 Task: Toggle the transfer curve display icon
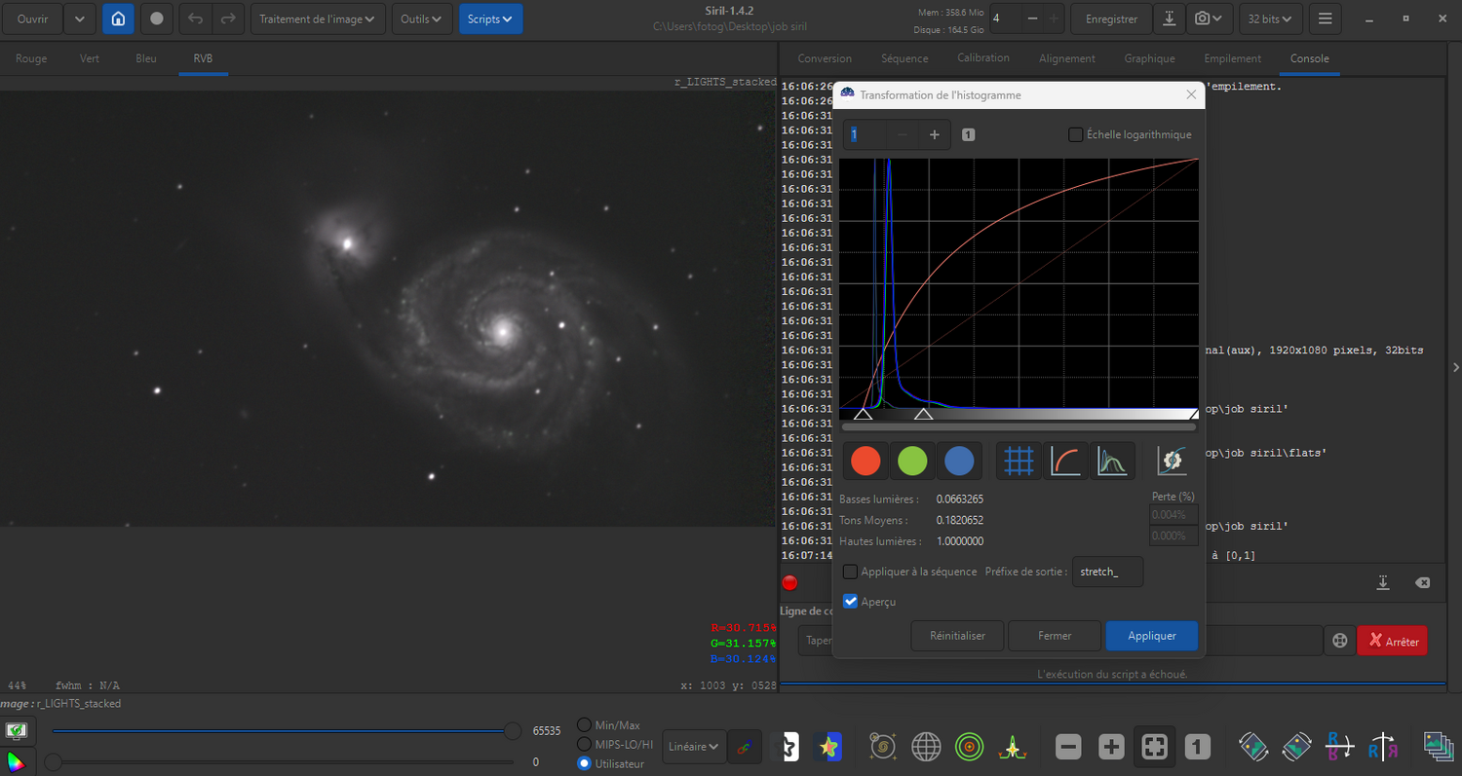click(x=1066, y=461)
